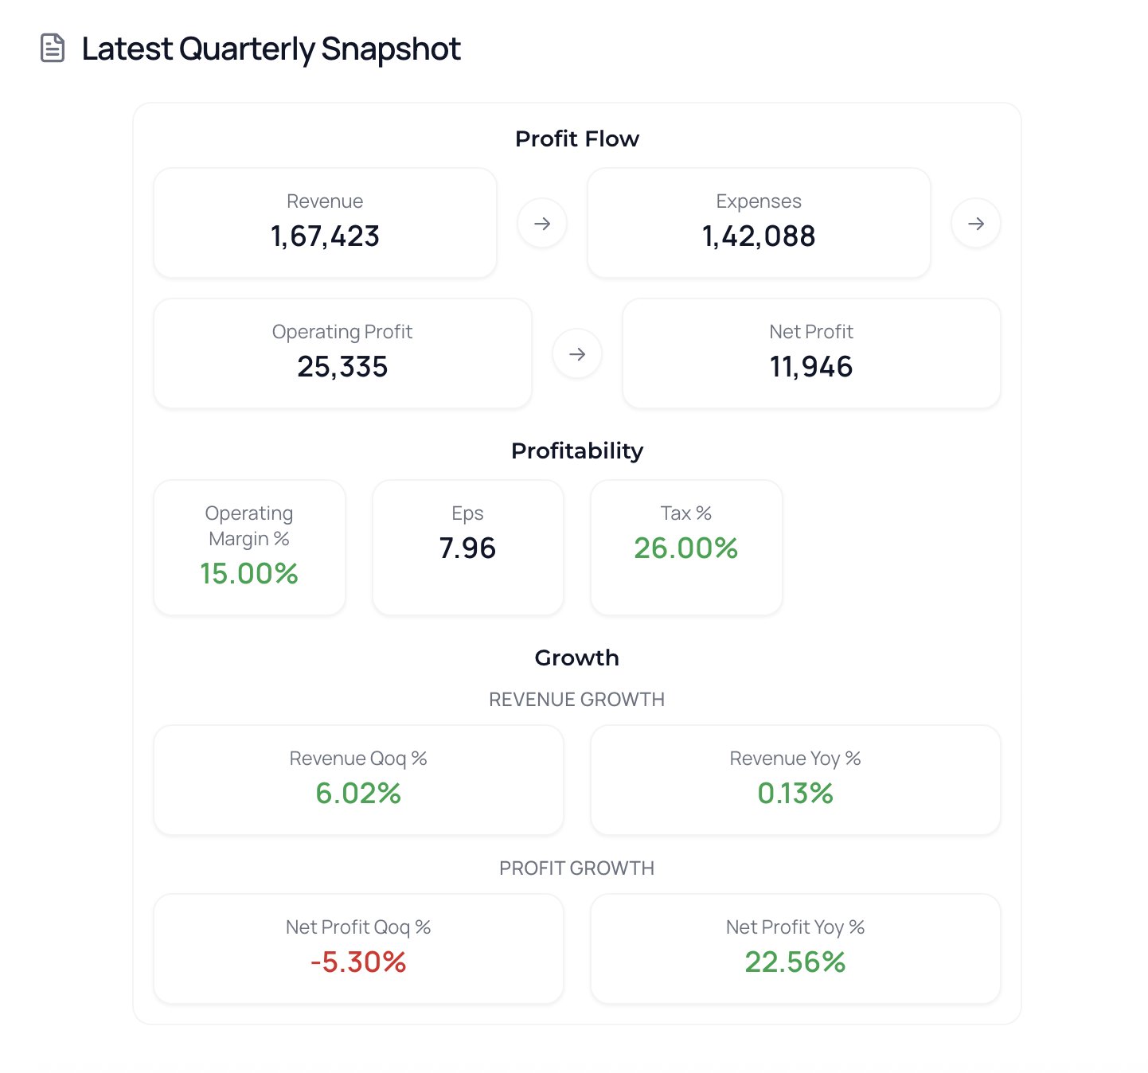Click the arrow between Revenue and Expenses
This screenshot has height=1073, width=1148.
542,224
